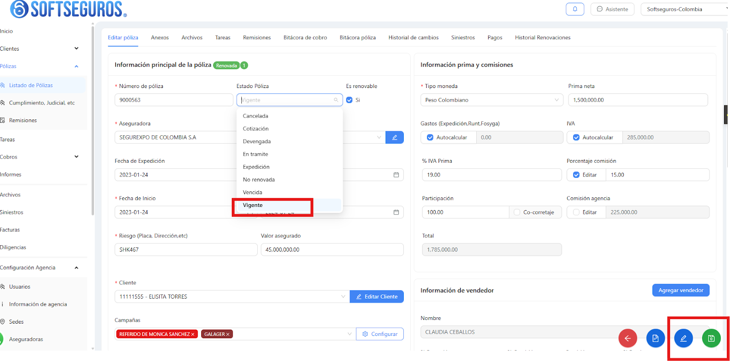Click the Agregar vendedor button
This screenshot has width=730, height=361.
pyautogui.click(x=681, y=290)
